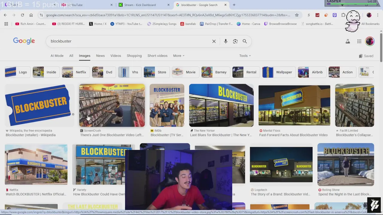The width and height of the screenshot is (383, 215).
Task: Open 2SimpleJayy Songs bookmark
Action: [162, 24]
